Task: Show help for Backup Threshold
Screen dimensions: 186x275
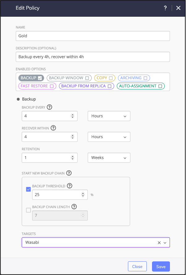Action: (x=70, y=186)
